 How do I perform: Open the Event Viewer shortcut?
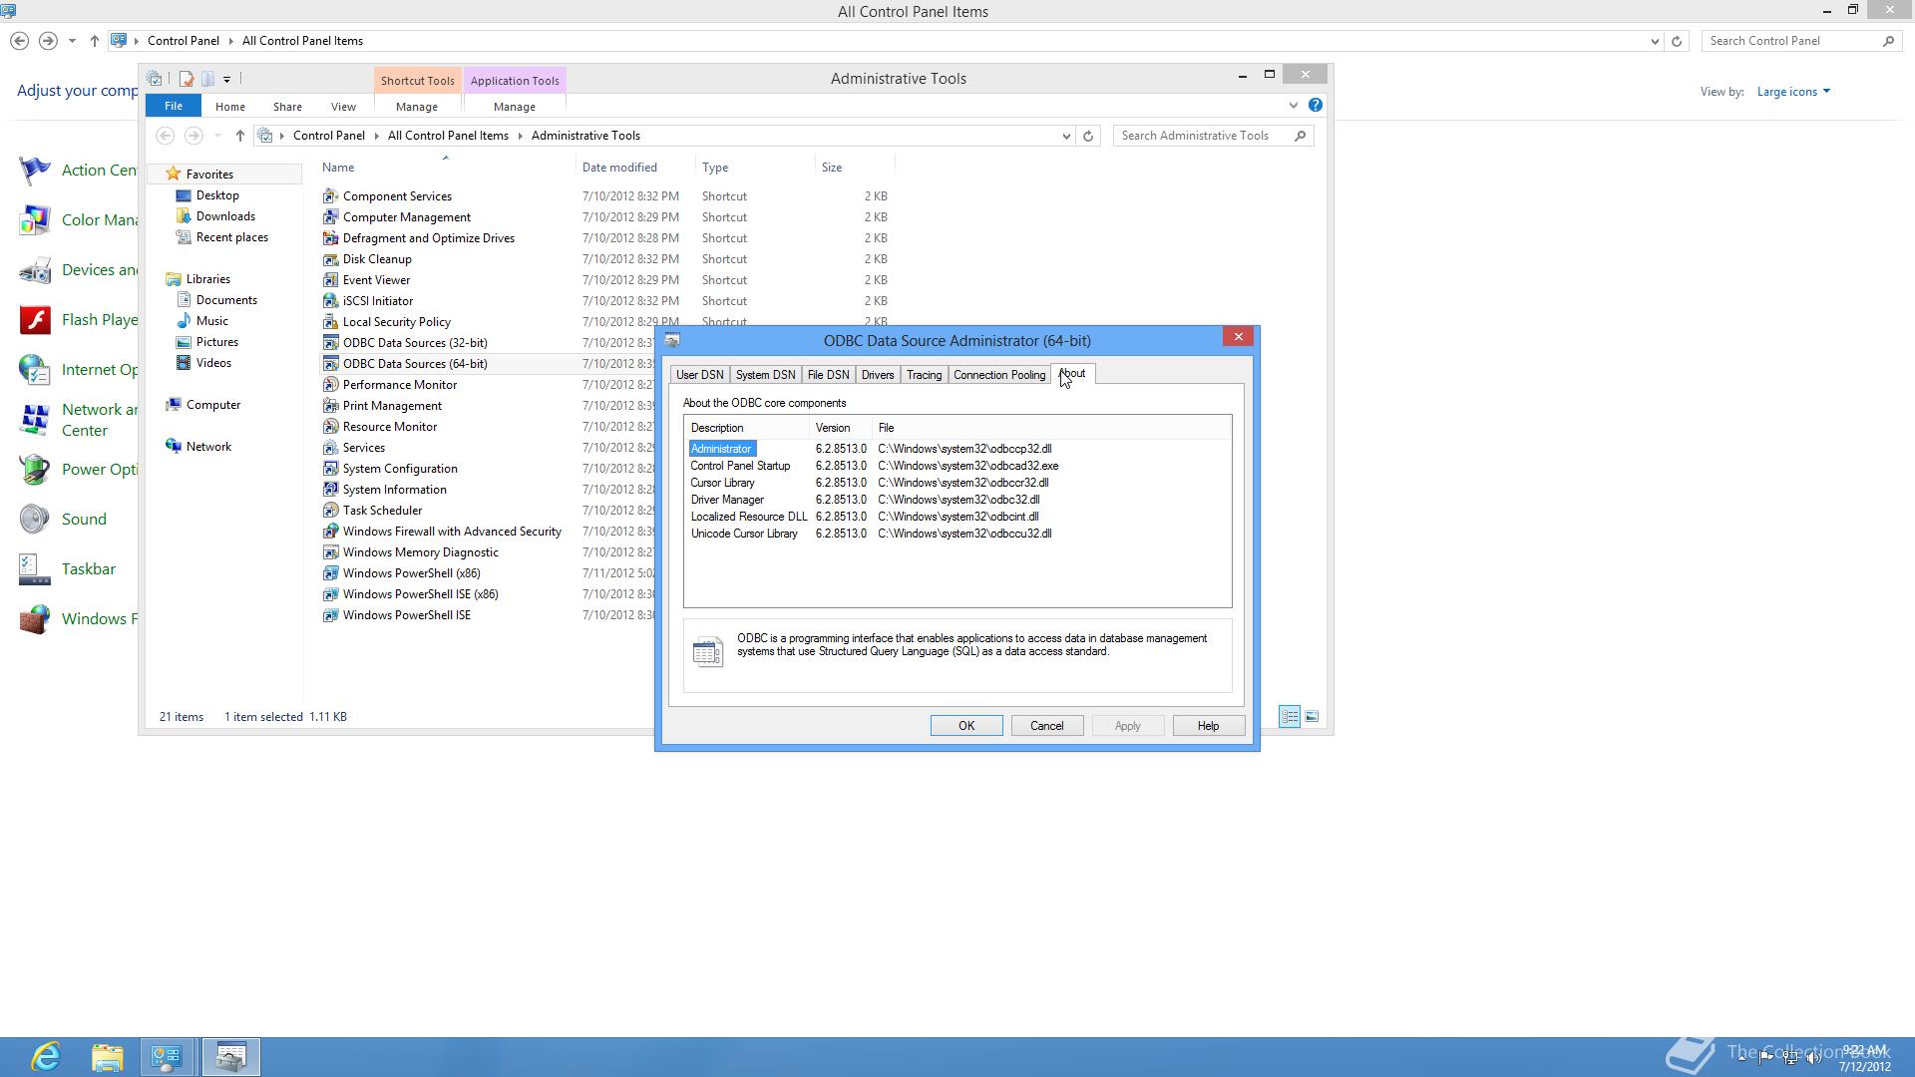(x=376, y=280)
